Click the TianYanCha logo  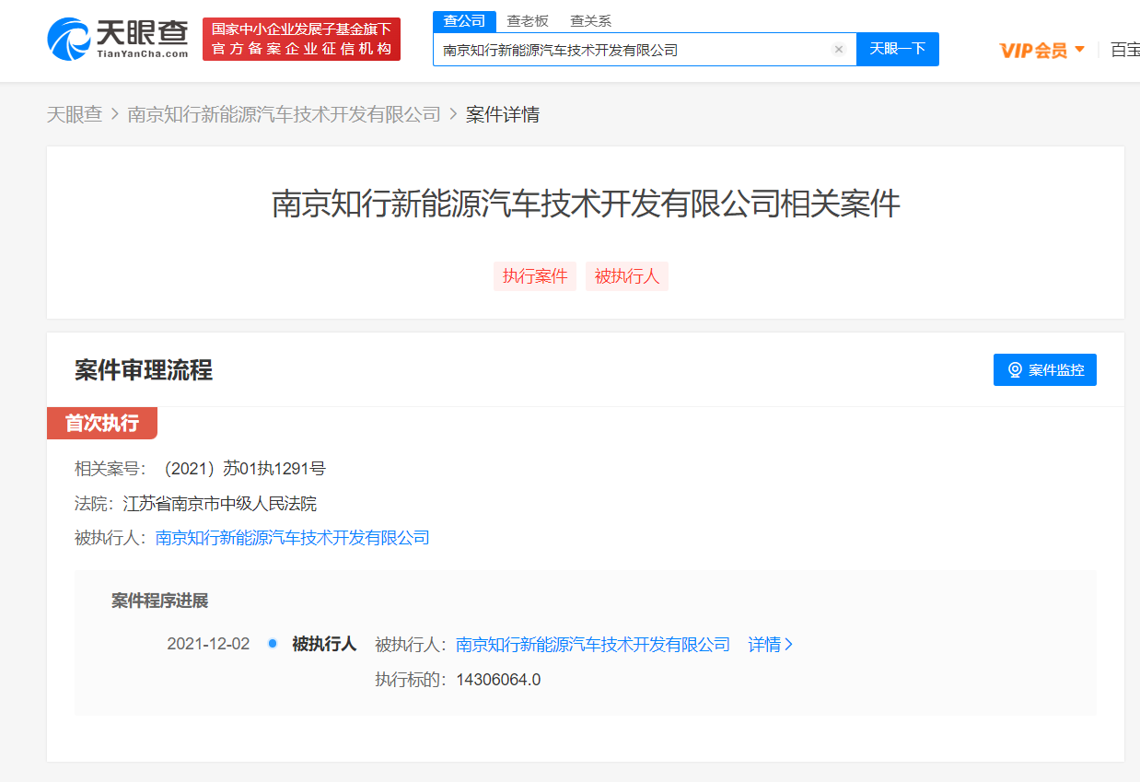tap(117, 40)
